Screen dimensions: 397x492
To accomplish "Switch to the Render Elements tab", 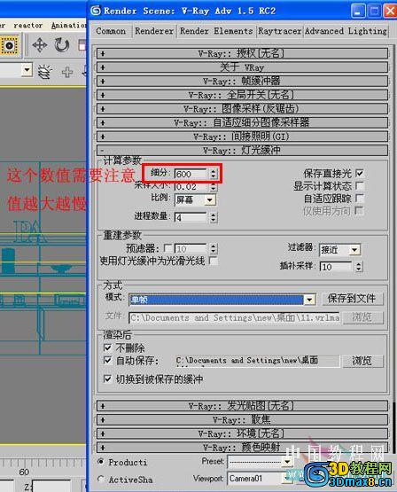I will pos(216,31).
